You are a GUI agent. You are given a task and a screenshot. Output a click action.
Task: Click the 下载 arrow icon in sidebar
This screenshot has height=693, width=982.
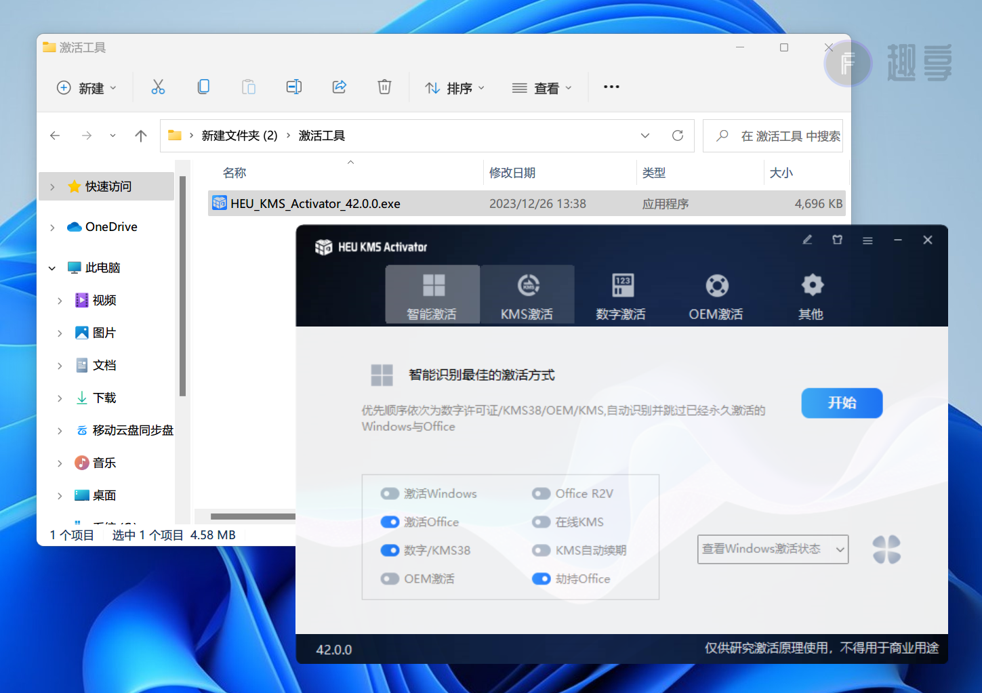pos(81,398)
